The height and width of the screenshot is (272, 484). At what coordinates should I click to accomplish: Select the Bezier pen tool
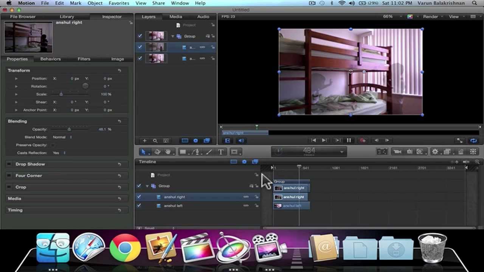195,152
